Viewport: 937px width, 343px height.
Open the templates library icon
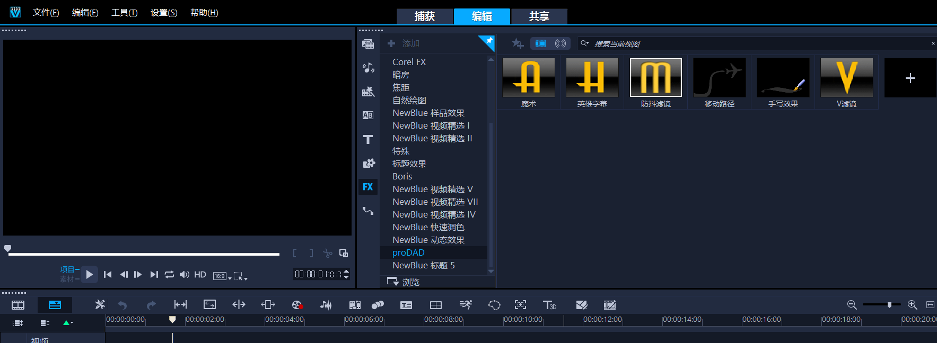[368, 92]
